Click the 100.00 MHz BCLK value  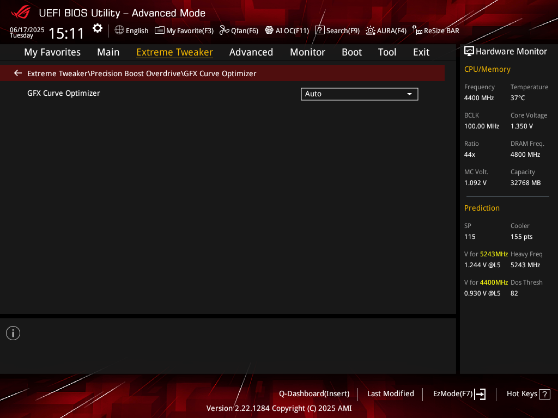tap(482, 126)
